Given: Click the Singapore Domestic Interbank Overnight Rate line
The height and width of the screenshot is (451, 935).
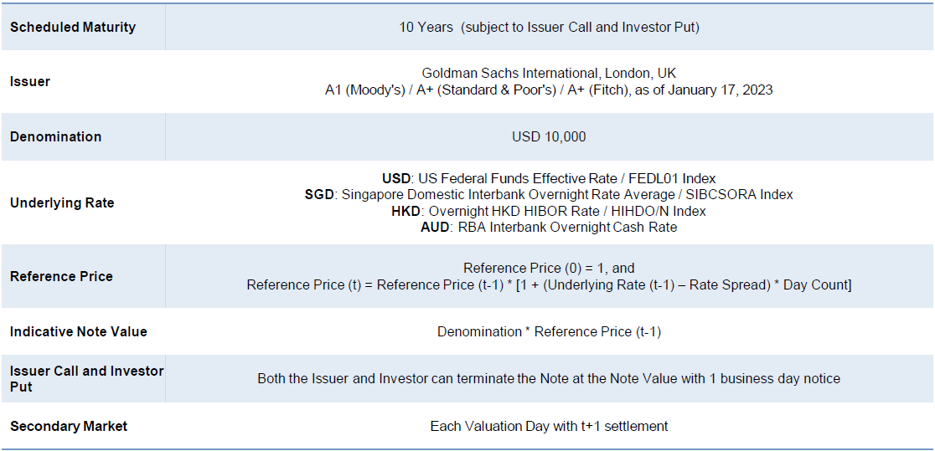Looking at the screenshot, I should 549,194.
